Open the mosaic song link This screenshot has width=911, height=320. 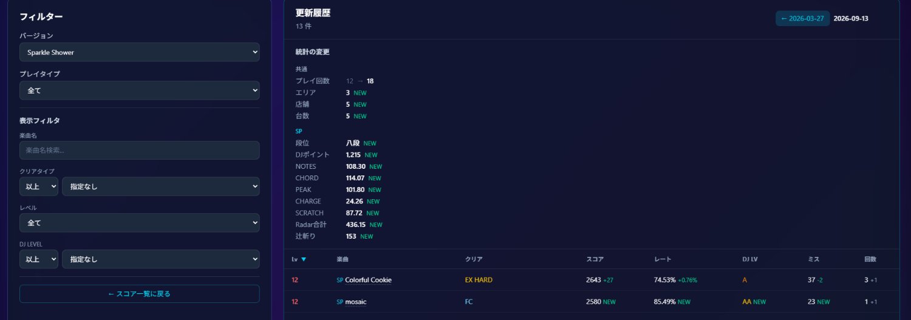pyautogui.click(x=356, y=302)
